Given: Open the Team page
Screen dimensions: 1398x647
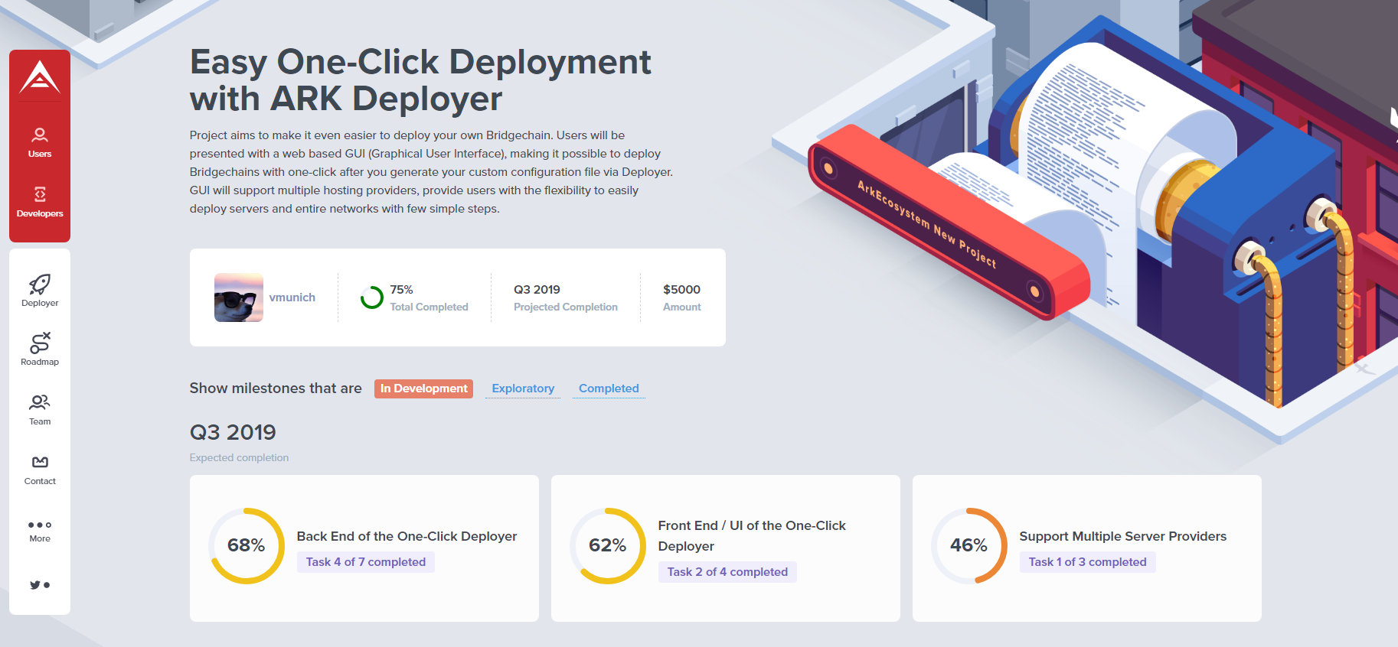Looking at the screenshot, I should coord(40,409).
